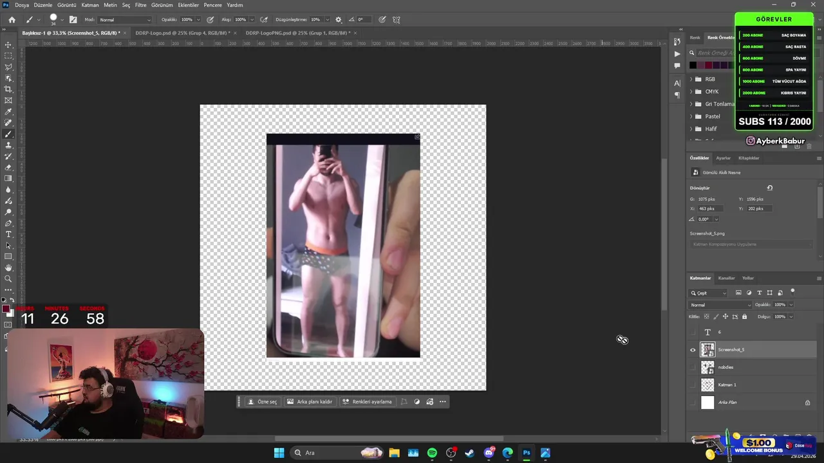Toggle the brush settings panel icon
Screen dimensions: 824x463
coord(73,19)
